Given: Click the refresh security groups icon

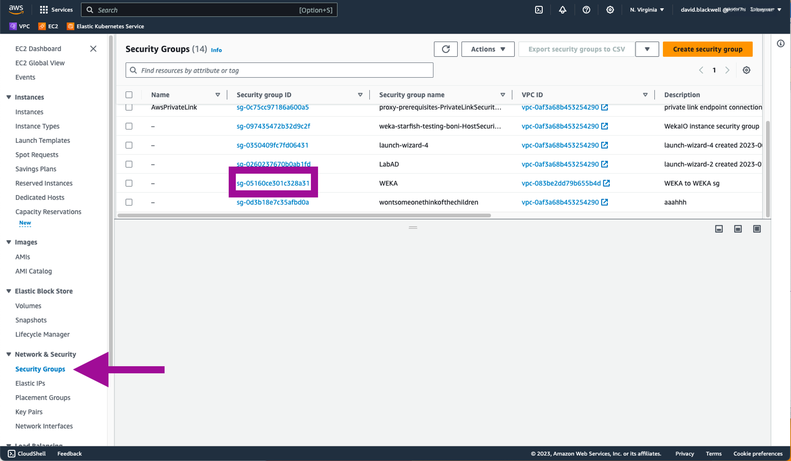Looking at the screenshot, I should pyautogui.click(x=445, y=49).
